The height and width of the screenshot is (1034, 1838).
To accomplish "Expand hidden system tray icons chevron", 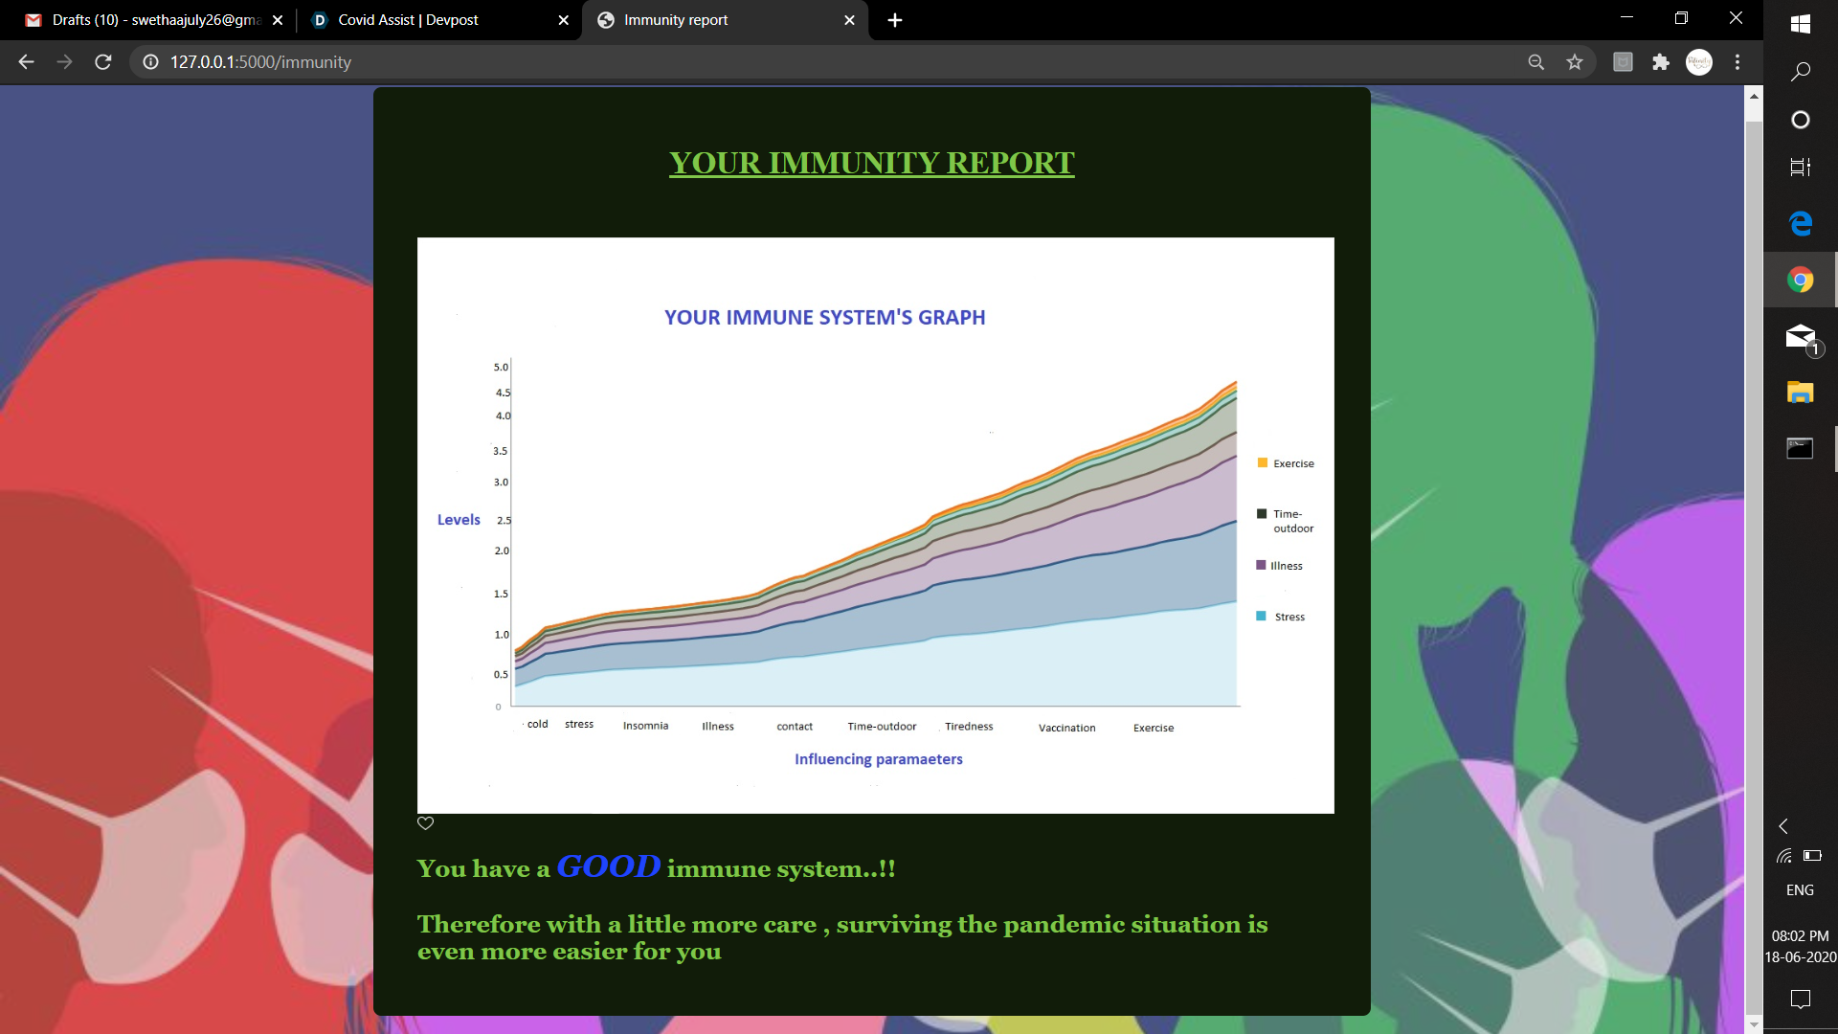I will tap(1783, 826).
